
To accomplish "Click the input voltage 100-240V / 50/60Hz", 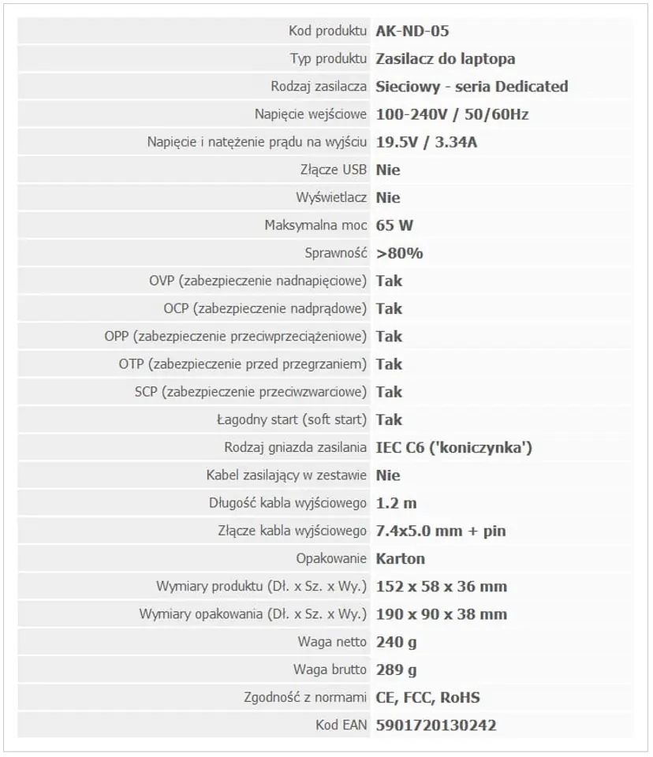I will (x=452, y=114).
